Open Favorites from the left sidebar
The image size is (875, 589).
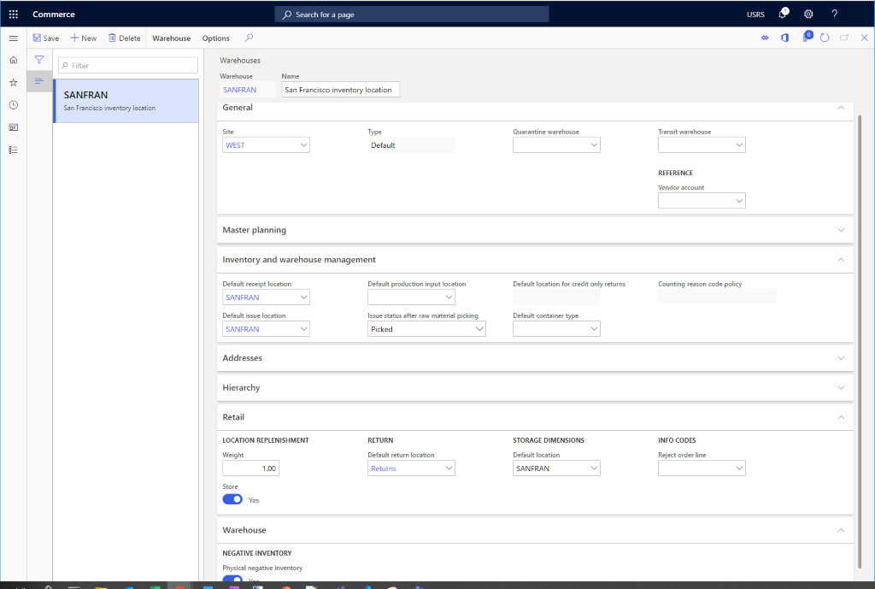click(x=13, y=83)
